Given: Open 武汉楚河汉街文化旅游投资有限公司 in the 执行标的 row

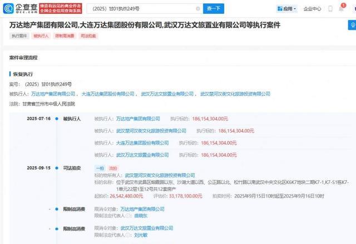Looking at the screenshot, I should point(151,131).
